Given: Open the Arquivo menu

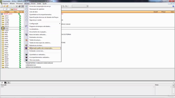Looking at the screenshot, I should 5,4.
